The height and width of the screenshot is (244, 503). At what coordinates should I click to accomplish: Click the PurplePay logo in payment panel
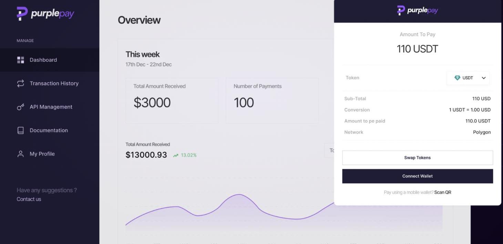click(x=417, y=11)
